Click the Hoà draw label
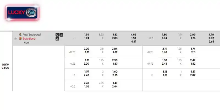The height and width of the screenshot is (110, 220). (26, 42)
